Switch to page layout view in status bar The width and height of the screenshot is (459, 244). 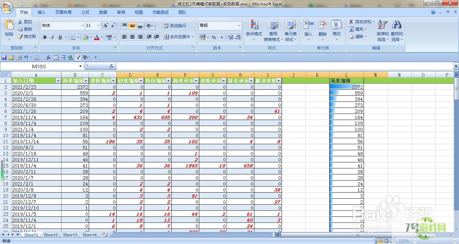coord(386,241)
